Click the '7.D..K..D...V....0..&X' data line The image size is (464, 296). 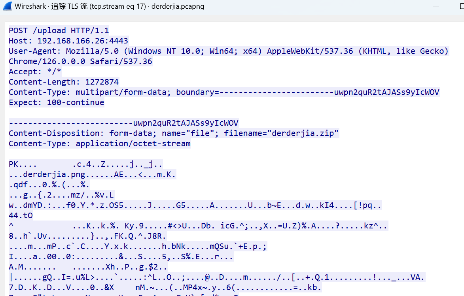(x=165, y=287)
